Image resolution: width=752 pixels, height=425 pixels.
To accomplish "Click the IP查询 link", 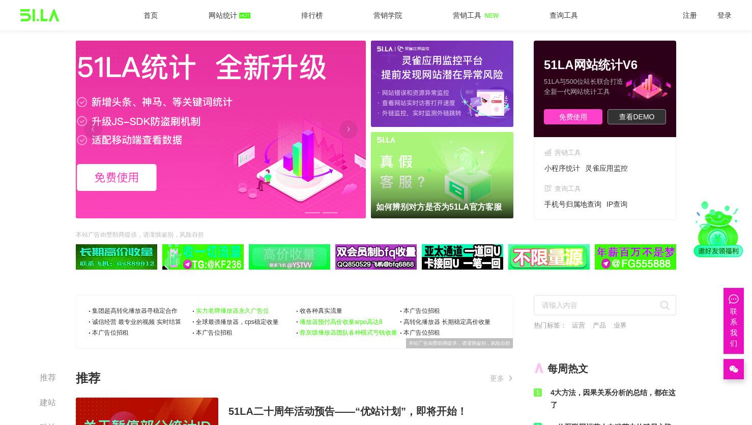I will tap(617, 204).
